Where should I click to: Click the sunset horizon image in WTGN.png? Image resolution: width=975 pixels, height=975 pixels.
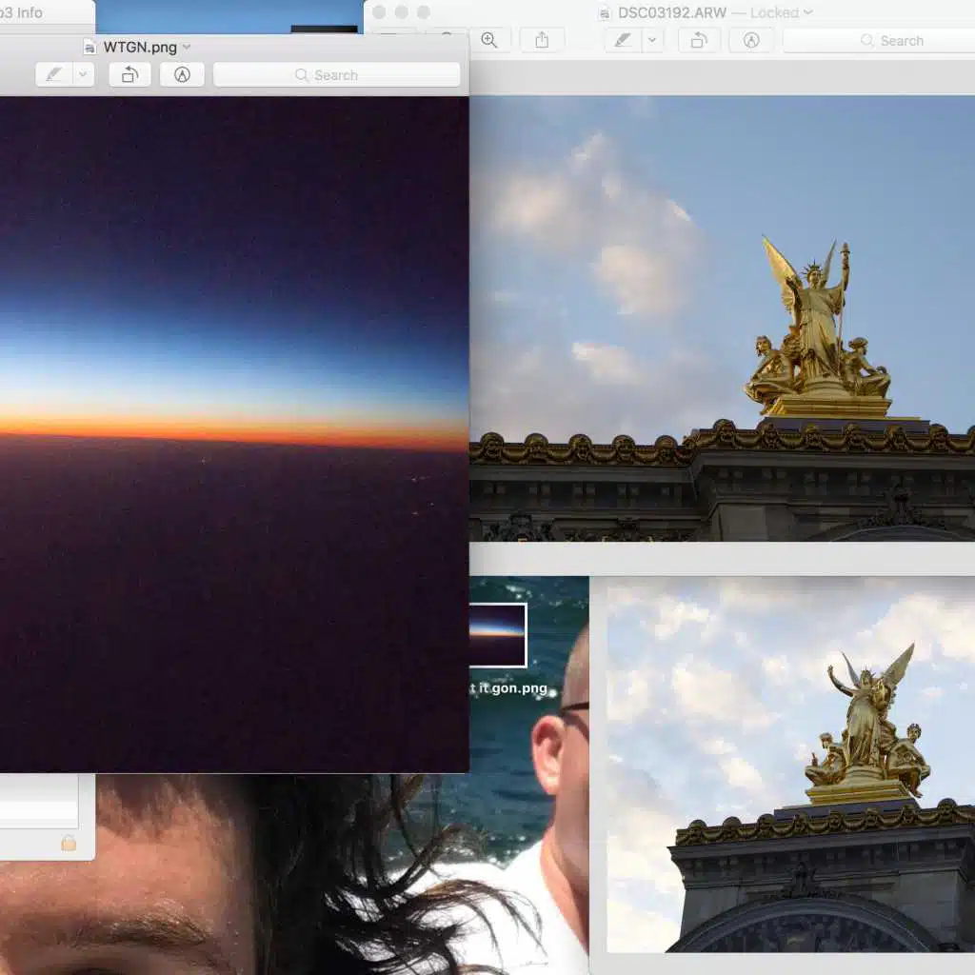233,419
